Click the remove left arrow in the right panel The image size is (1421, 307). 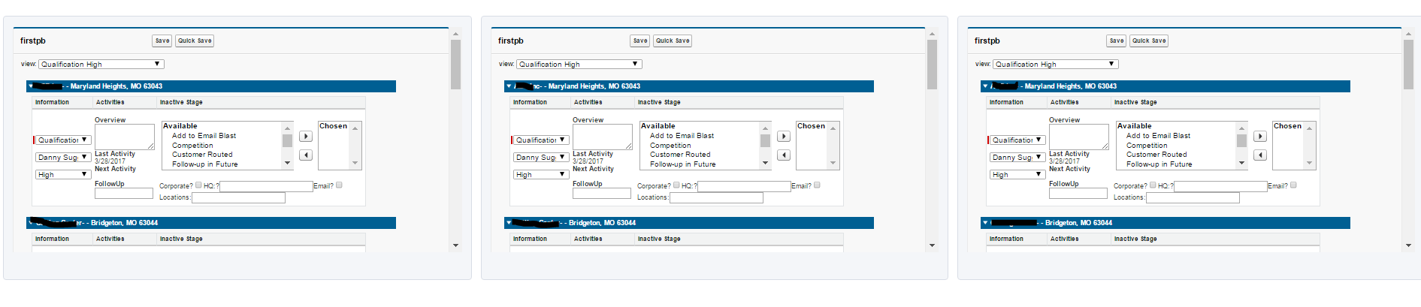coord(1260,155)
